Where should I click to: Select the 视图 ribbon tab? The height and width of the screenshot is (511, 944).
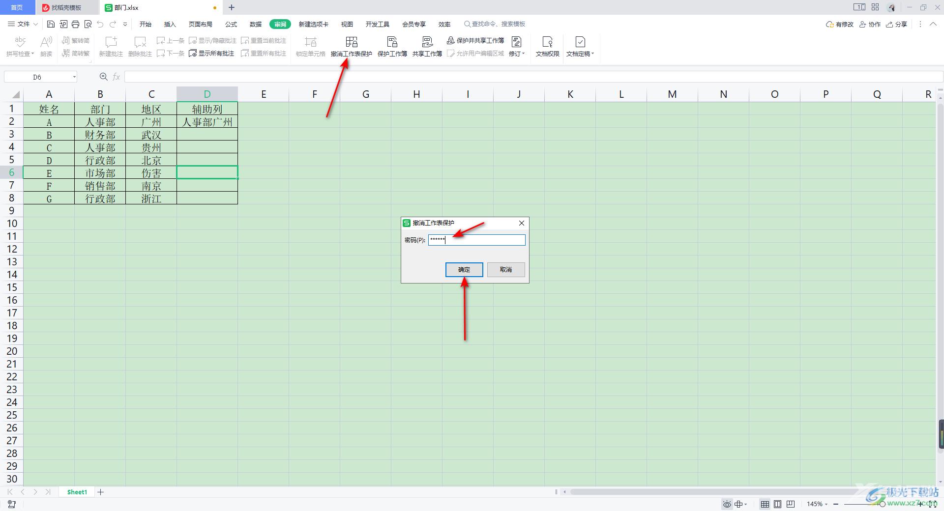pos(347,24)
